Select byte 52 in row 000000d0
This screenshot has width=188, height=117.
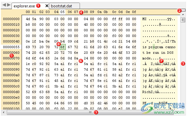[28, 92]
